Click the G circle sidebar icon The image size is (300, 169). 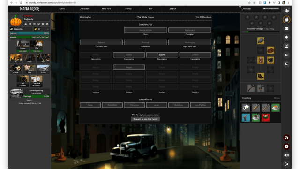pos(286,55)
